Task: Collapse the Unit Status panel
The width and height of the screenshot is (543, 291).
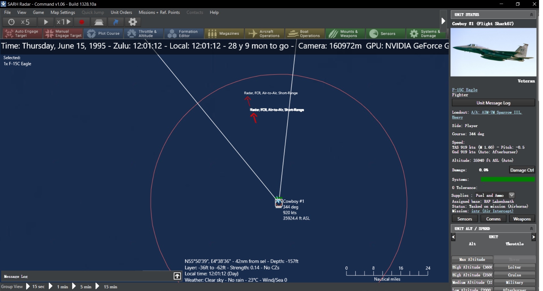Action: (x=531, y=14)
